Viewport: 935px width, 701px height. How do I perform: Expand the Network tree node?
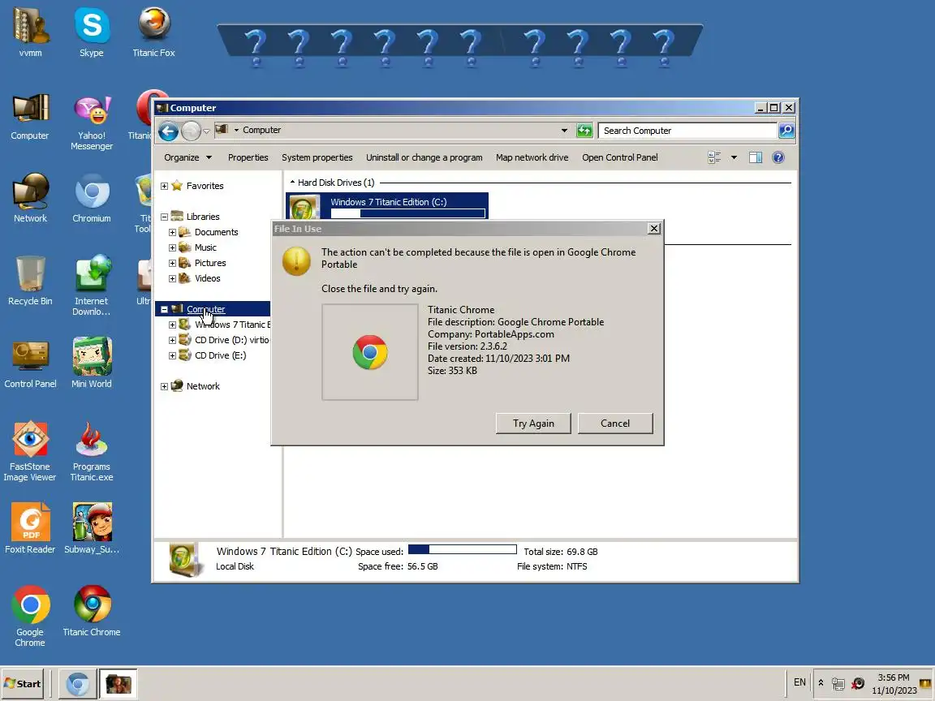pos(164,387)
